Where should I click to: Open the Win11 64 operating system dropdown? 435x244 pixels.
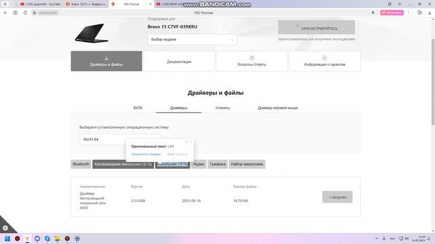[x=120, y=140]
